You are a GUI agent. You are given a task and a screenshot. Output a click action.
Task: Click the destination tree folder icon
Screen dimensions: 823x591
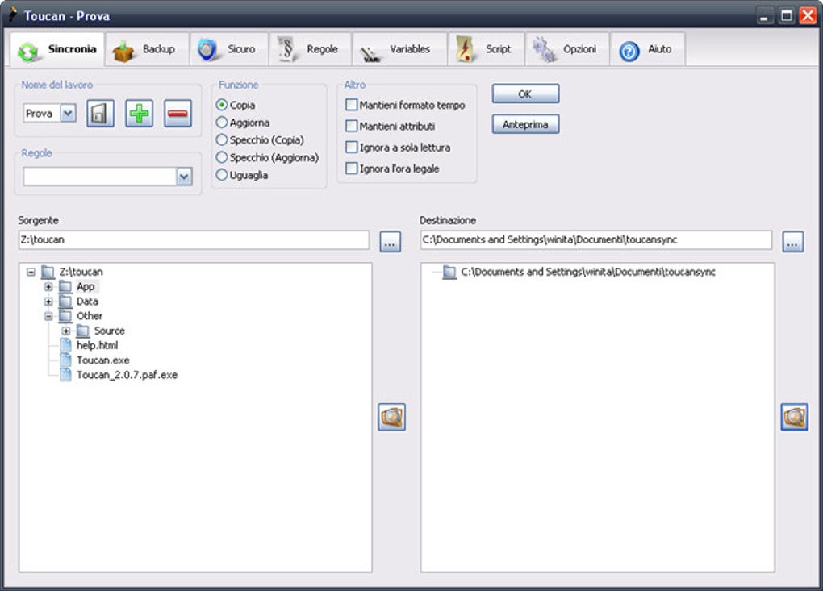(x=449, y=273)
